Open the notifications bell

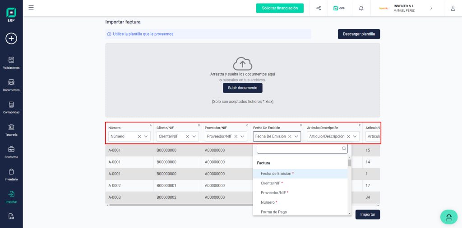361,8
